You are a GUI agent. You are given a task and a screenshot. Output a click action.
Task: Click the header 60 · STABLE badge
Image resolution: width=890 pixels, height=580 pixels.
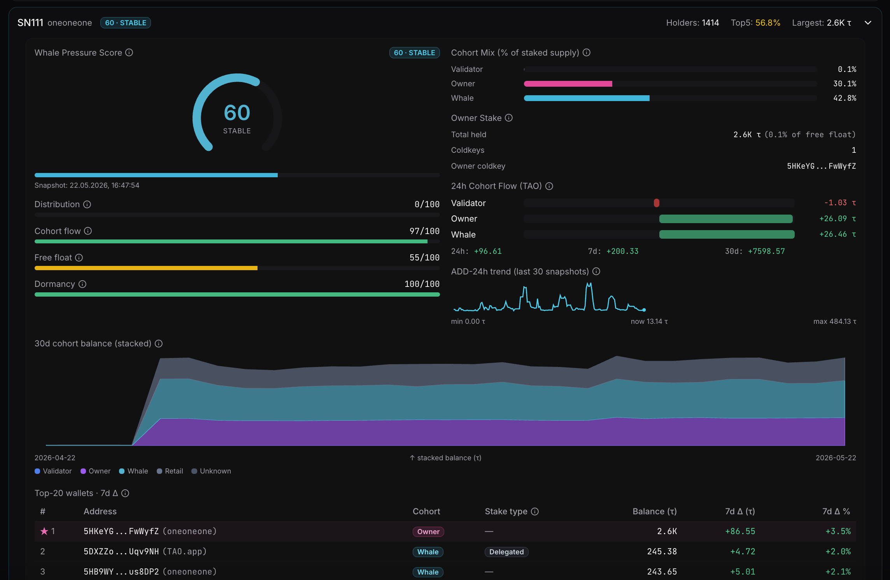(126, 23)
